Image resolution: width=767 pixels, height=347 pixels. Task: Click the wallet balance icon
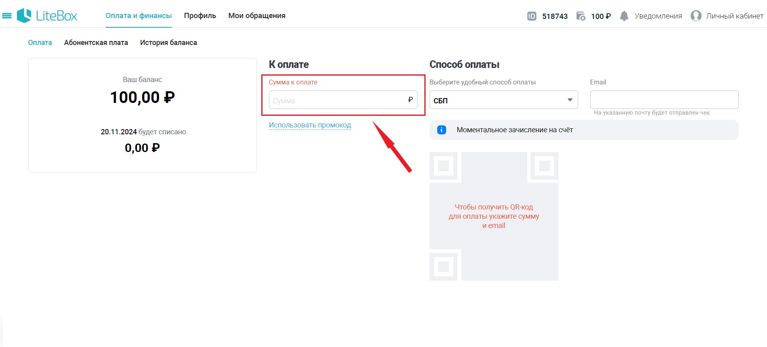[581, 16]
